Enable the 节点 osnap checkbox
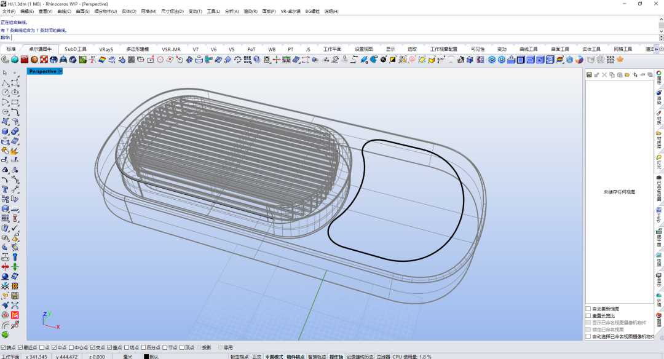 [165, 347]
